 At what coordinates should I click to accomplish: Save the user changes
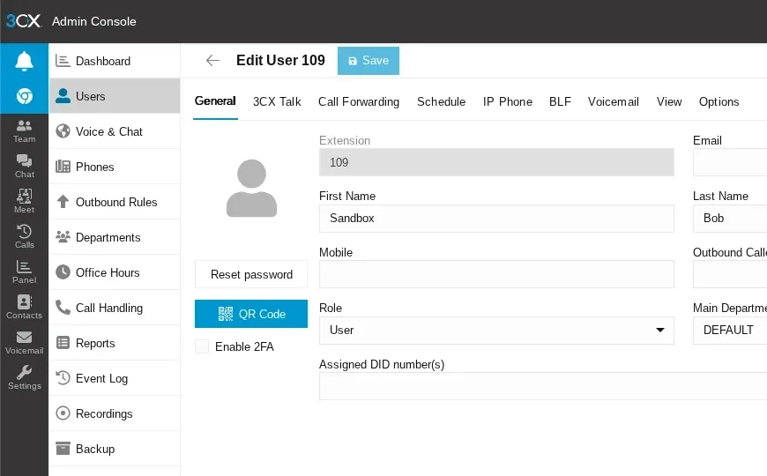point(369,61)
